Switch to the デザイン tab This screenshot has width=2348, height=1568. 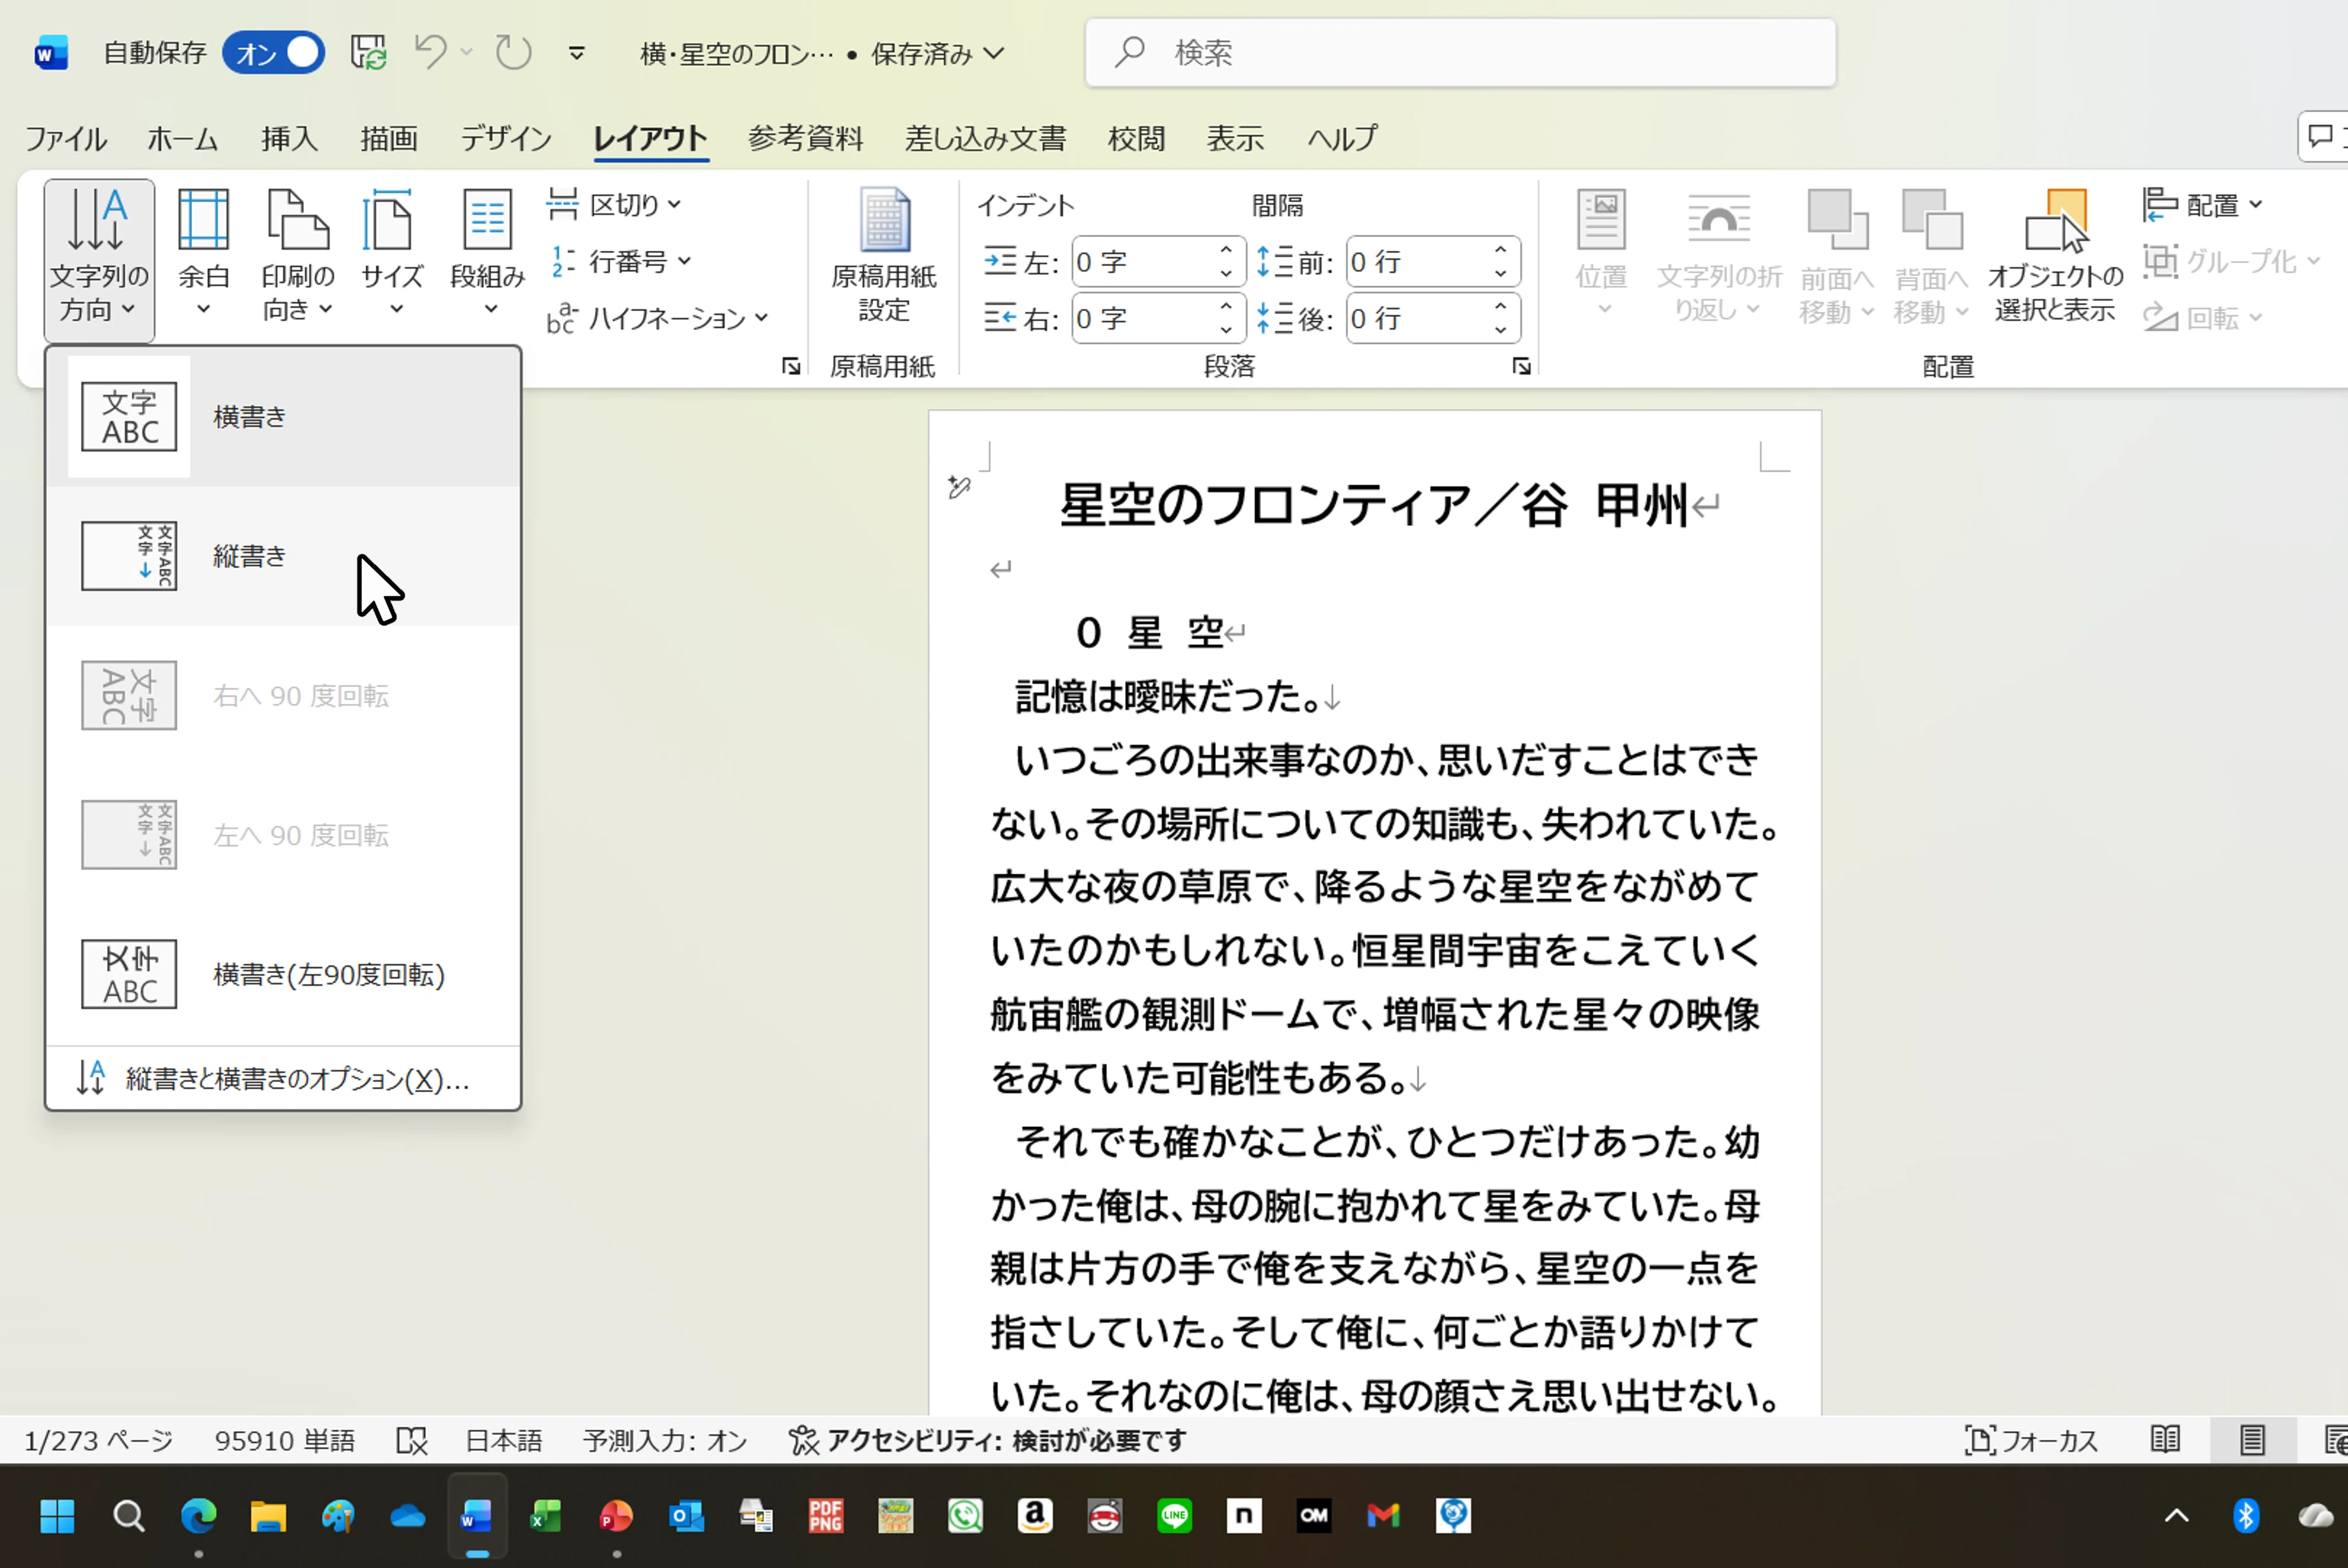point(505,138)
